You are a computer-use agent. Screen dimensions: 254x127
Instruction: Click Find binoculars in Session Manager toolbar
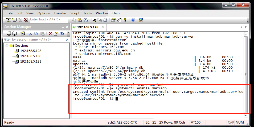coord(62,33)
